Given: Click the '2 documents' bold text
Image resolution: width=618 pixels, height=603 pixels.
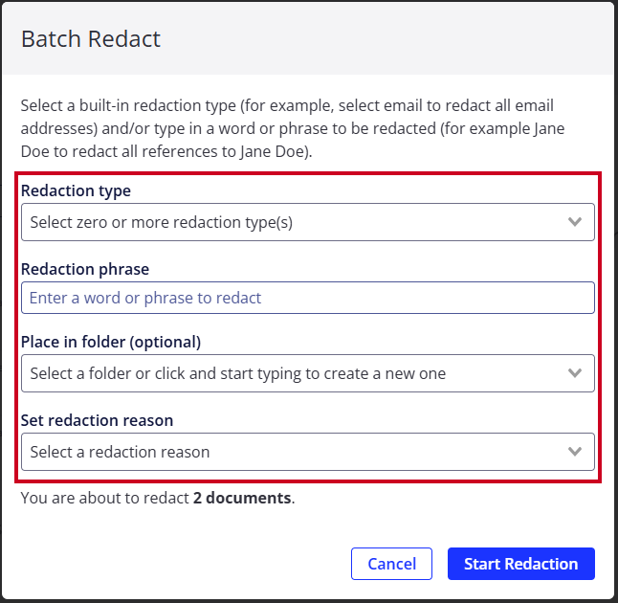Looking at the screenshot, I should pyautogui.click(x=242, y=498).
